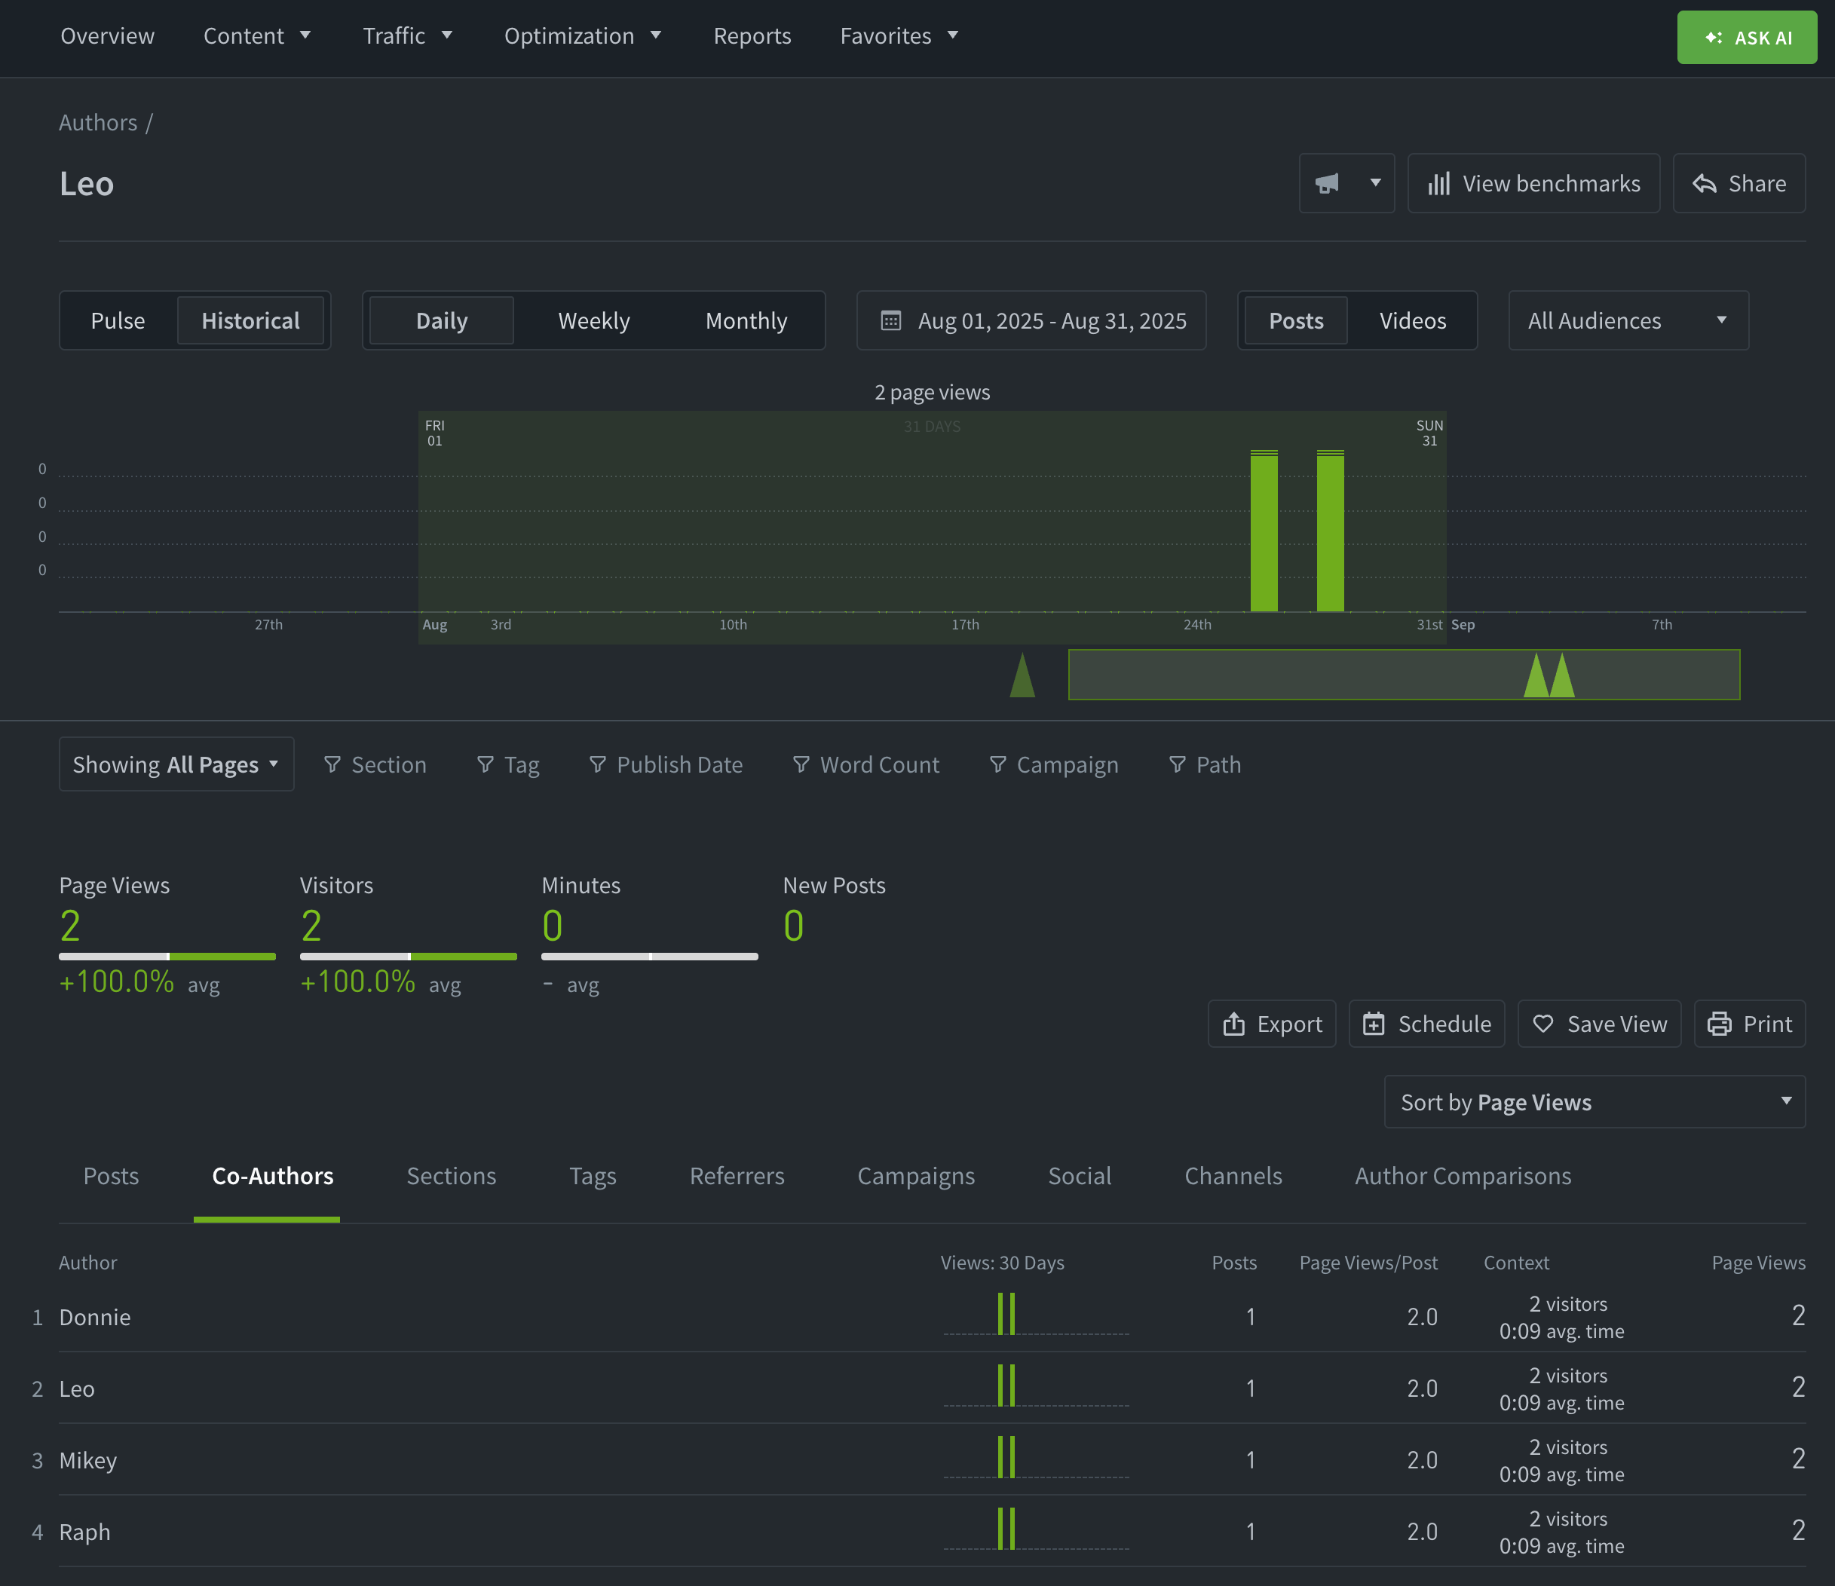Click the Export upload icon
Viewport: 1835px width, 1586px height.
[x=1233, y=1024]
